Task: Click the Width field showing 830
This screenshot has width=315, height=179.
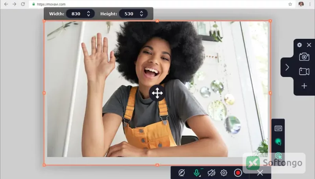Action: pyautogui.click(x=80, y=14)
